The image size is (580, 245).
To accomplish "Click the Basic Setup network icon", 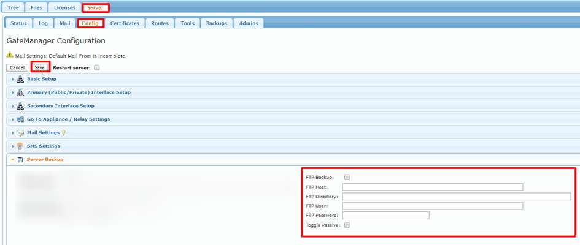I will pos(20,79).
